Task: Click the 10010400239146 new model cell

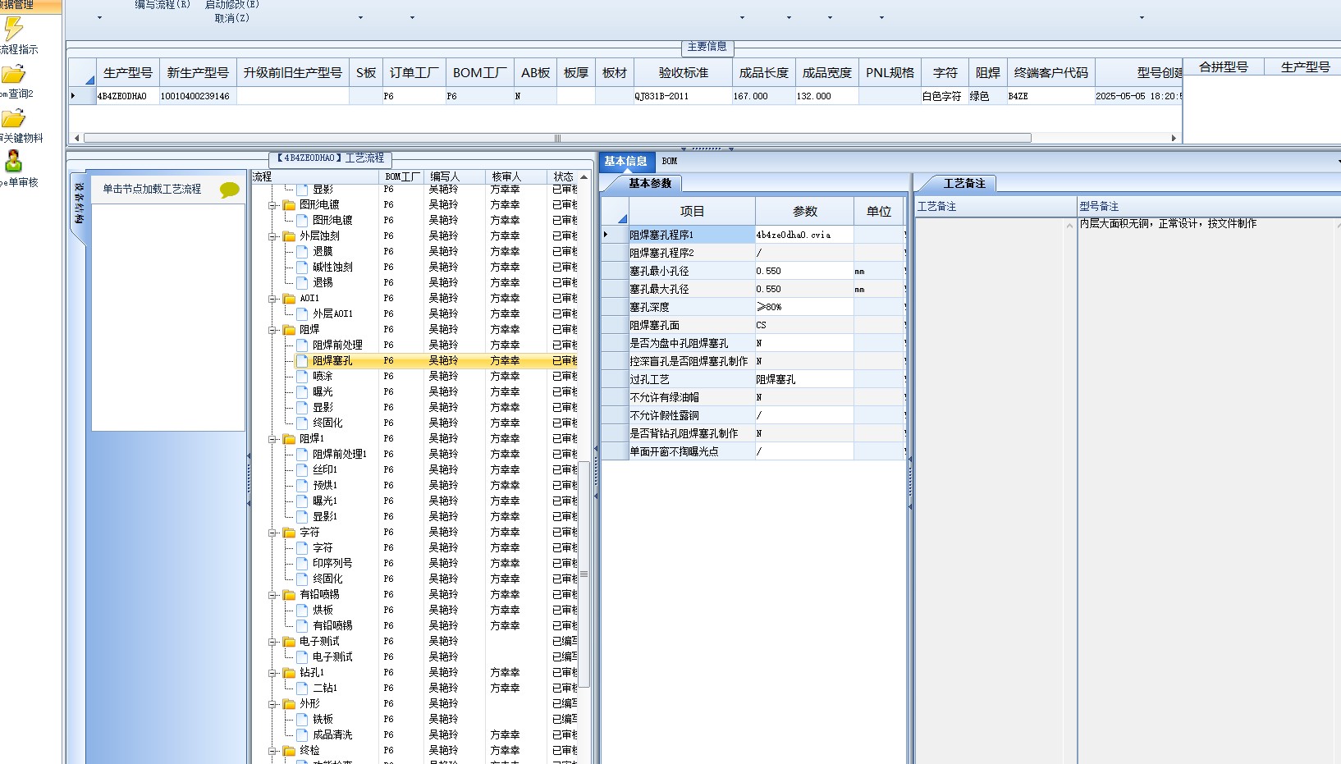Action: click(x=197, y=97)
